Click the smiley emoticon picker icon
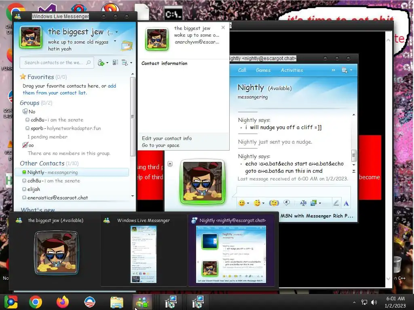This screenshot has width=414, height=310. coord(242,203)
